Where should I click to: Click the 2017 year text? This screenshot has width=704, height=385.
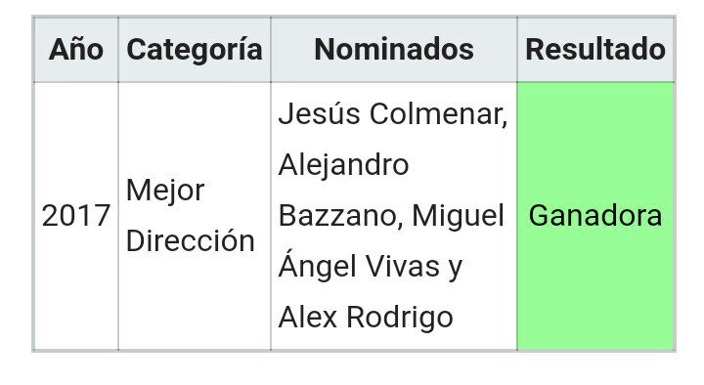pyautogui.click(x=76, y=216)
